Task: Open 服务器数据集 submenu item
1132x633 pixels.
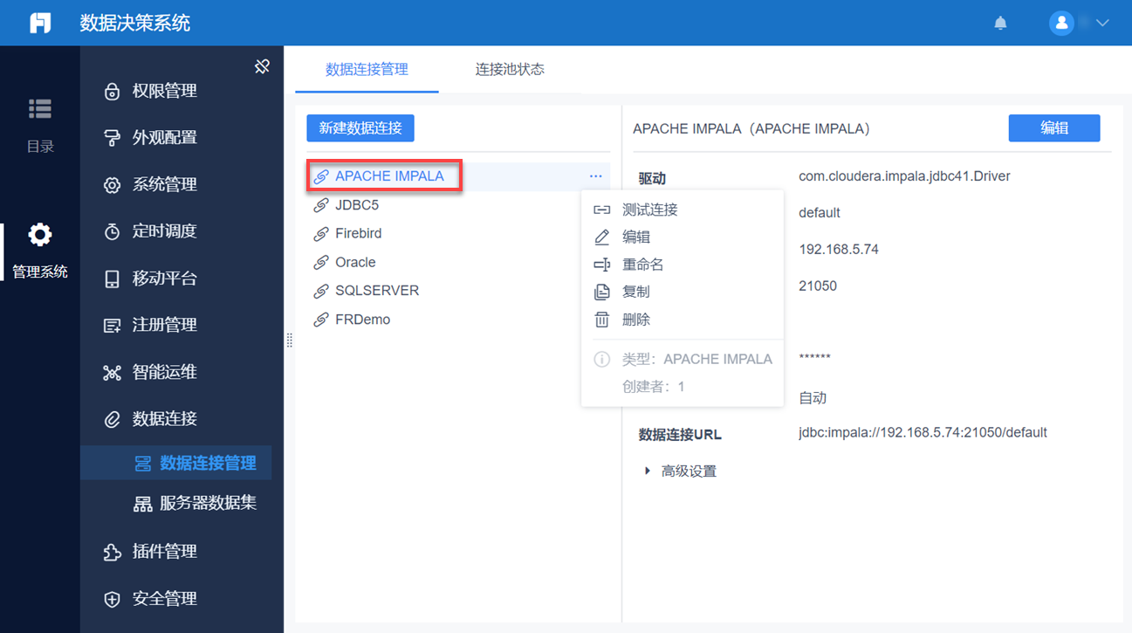Action: point(208,503)
